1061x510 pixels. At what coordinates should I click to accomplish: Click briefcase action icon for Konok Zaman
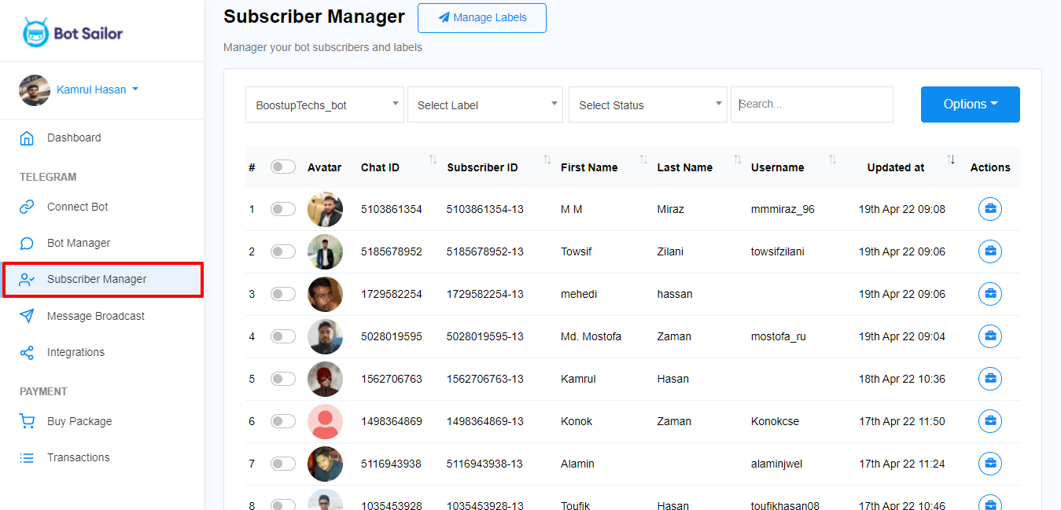989,421
